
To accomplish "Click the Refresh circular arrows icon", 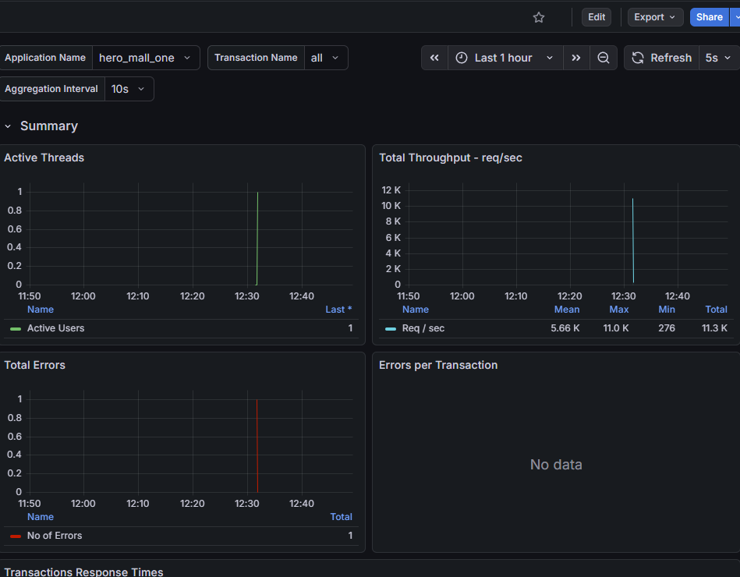I will pos(638,58).
